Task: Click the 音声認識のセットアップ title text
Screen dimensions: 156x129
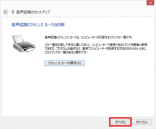Action: 33,12
